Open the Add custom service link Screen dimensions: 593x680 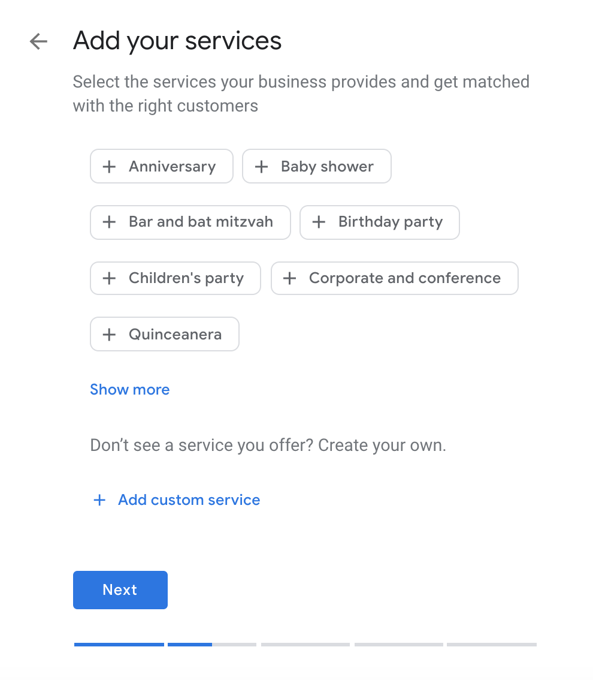pyautogui.click(x=189, y=500)
